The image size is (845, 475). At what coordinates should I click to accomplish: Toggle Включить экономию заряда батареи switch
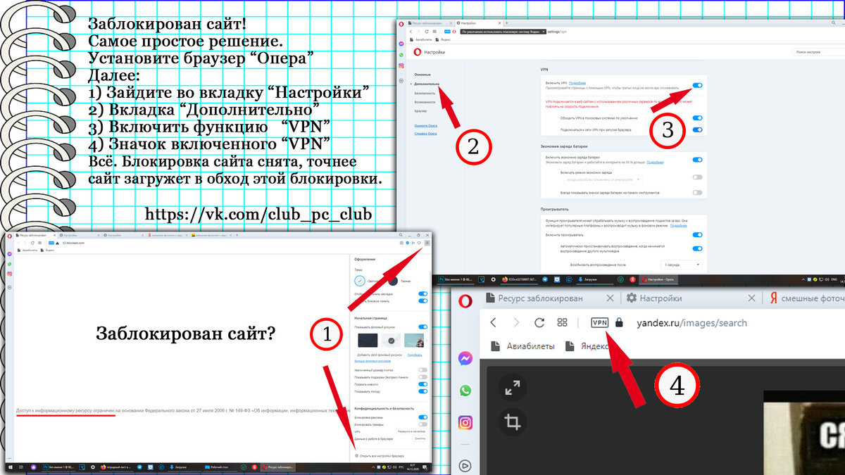tap(697, 160)
